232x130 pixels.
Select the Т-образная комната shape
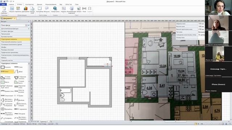[20, 78]
